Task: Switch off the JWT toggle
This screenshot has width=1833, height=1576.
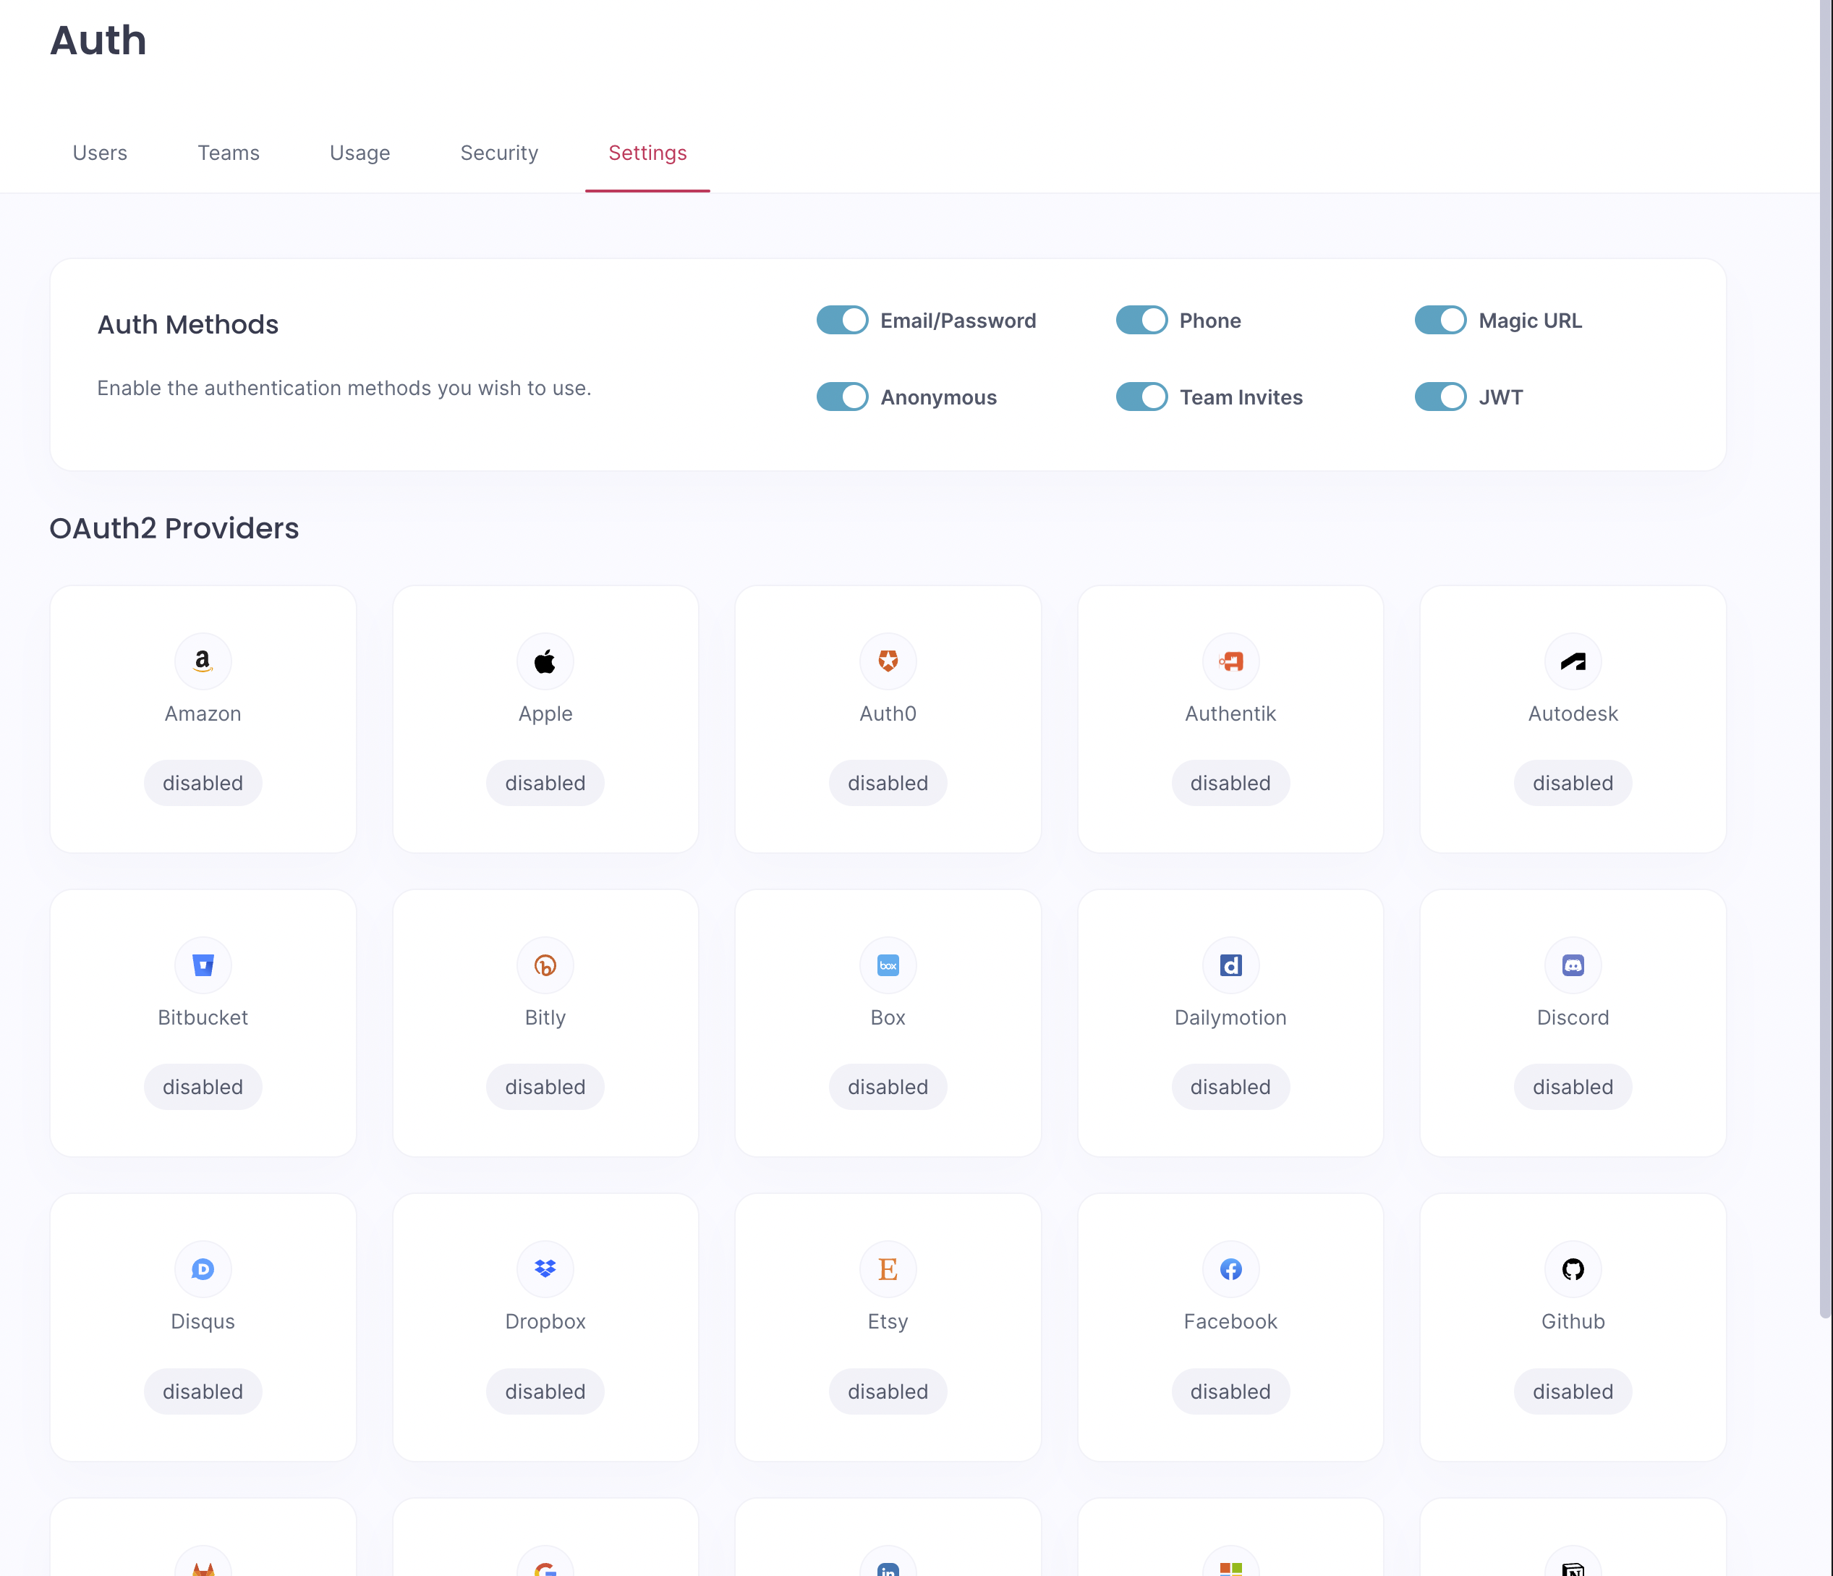Action: (1440, 397)
